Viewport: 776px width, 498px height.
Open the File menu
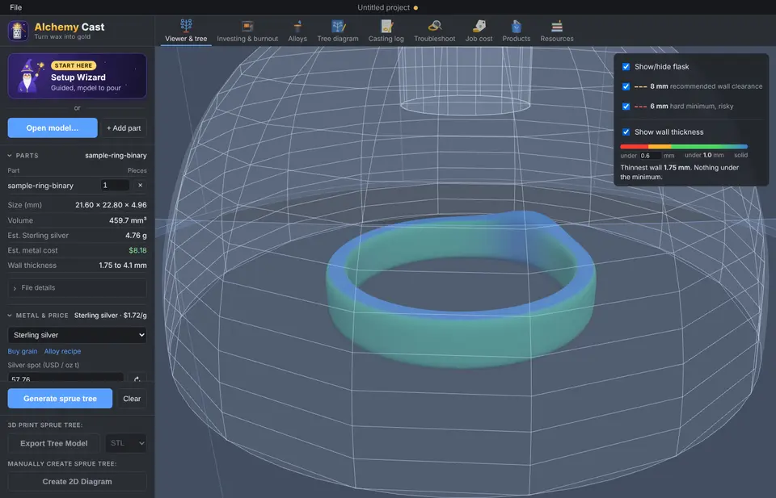click(x=16, y=7)
